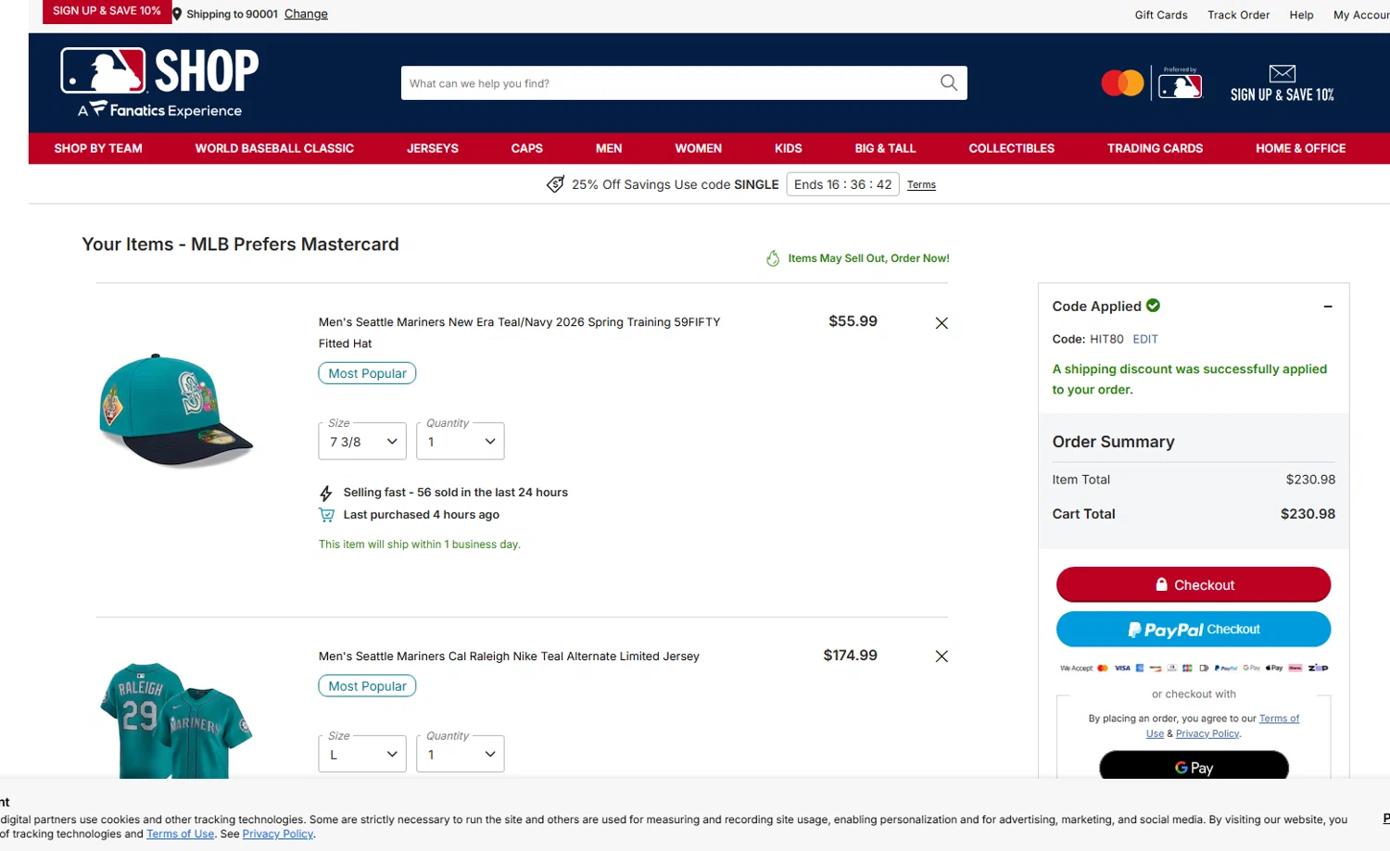Open the Cal Raleigh jersey product title
This screenshot has height=851, width=1390.
click(x=509, y=657)
